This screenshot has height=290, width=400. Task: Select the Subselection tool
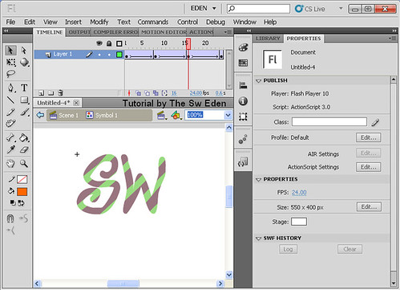(24, 50)
